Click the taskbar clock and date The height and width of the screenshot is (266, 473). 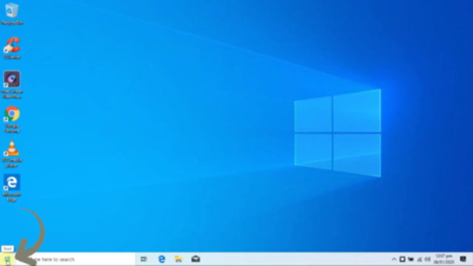point(443,259)
